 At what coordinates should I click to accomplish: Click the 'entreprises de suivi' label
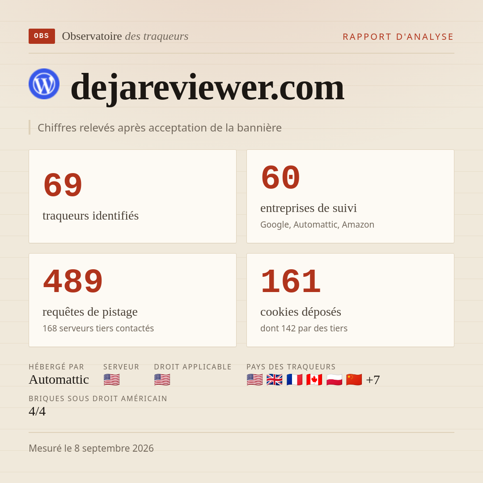[309, 208]
